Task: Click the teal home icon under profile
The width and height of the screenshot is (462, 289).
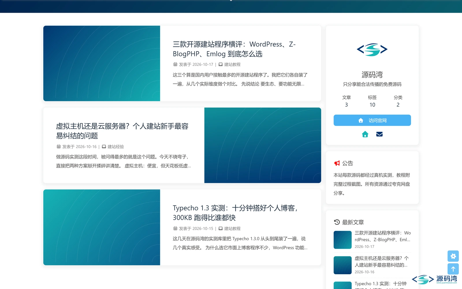Action: [x=365, y=134]
